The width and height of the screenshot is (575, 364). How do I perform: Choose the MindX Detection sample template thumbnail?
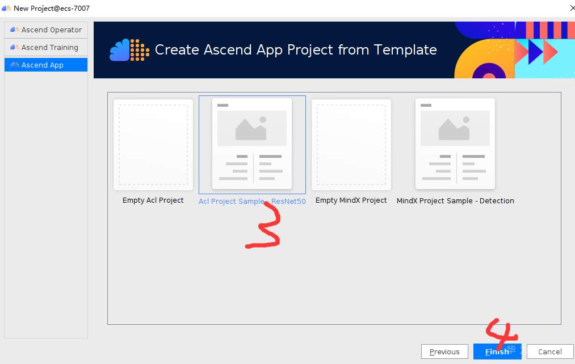(455, 144)
